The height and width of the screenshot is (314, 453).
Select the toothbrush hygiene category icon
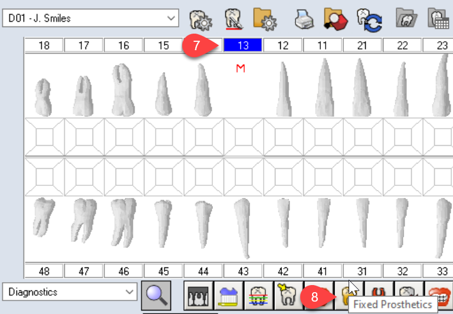coord(228,296)
